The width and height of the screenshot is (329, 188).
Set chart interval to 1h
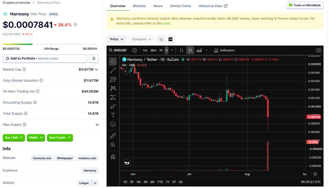tap(161, 51)
